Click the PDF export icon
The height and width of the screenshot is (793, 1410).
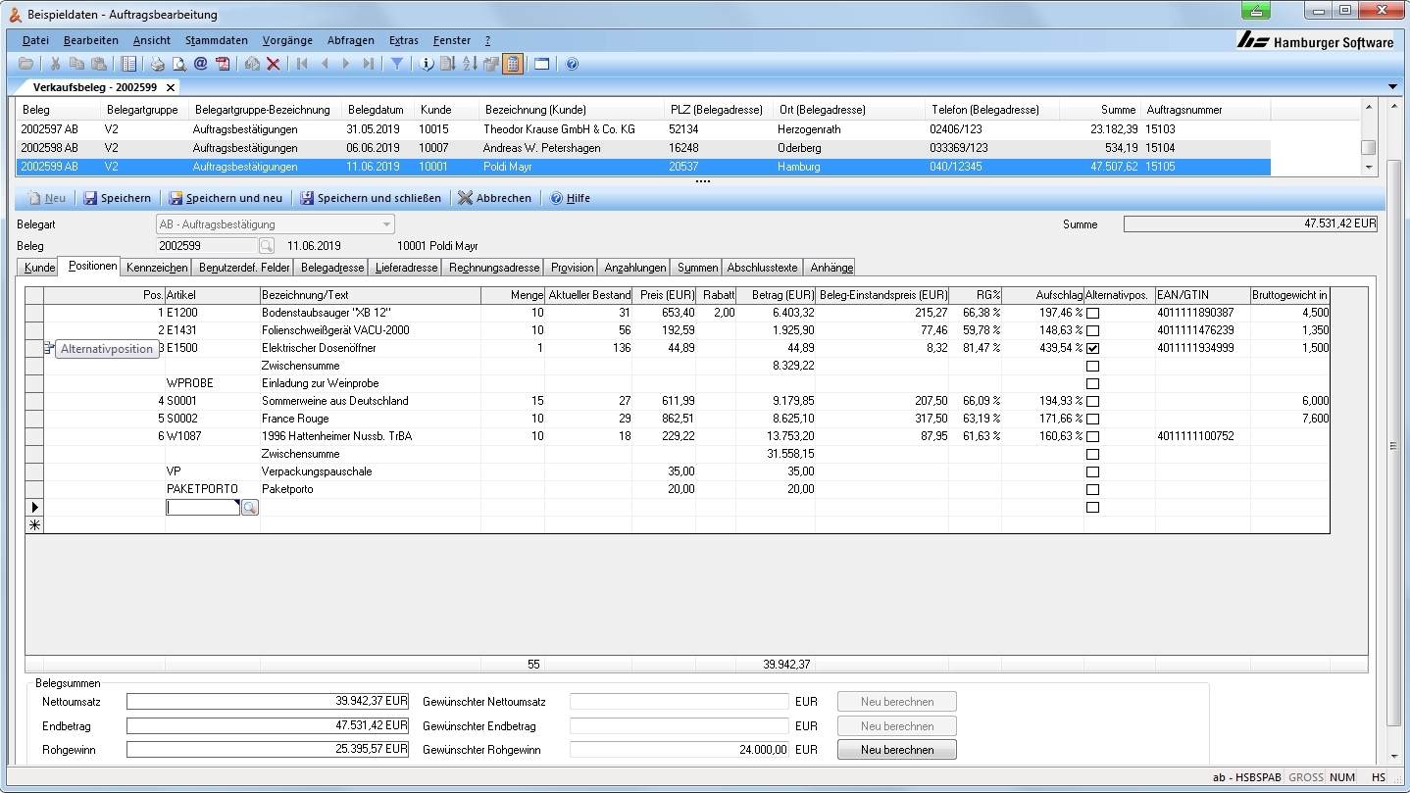[x=223, y=64]
